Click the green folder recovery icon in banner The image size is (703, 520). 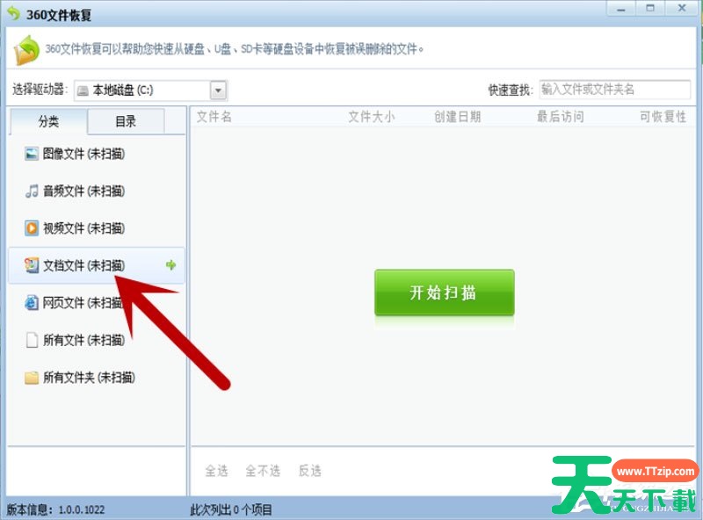pos(27,50)
